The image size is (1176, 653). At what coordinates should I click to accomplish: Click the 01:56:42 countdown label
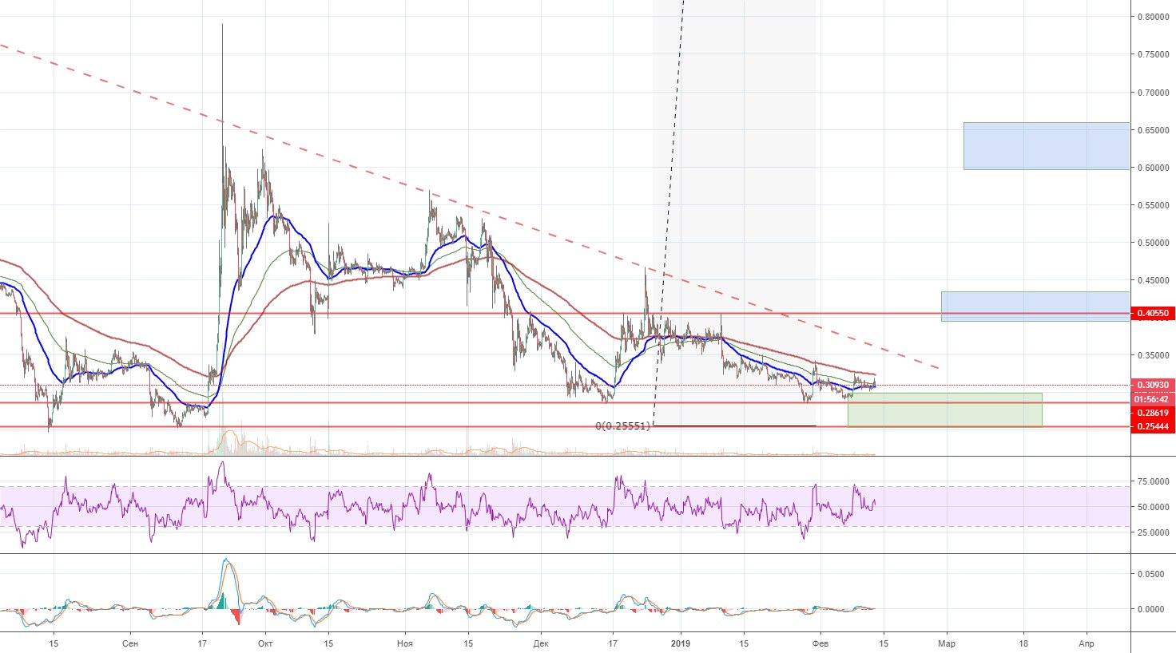(1152, 399)
